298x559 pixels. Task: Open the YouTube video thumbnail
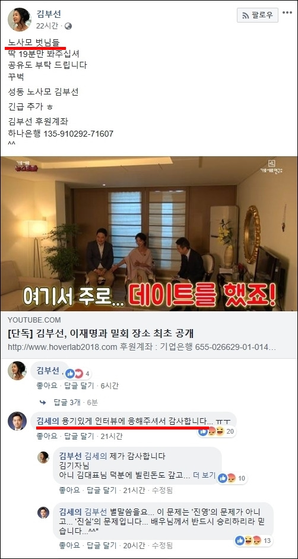(x=149, y=234)
